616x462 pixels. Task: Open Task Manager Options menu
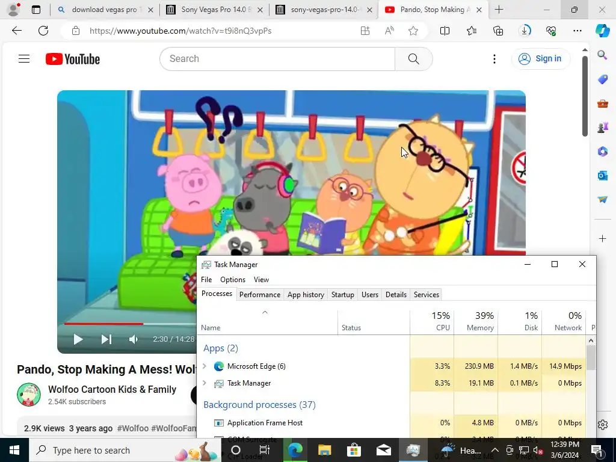tap(233, 280)
